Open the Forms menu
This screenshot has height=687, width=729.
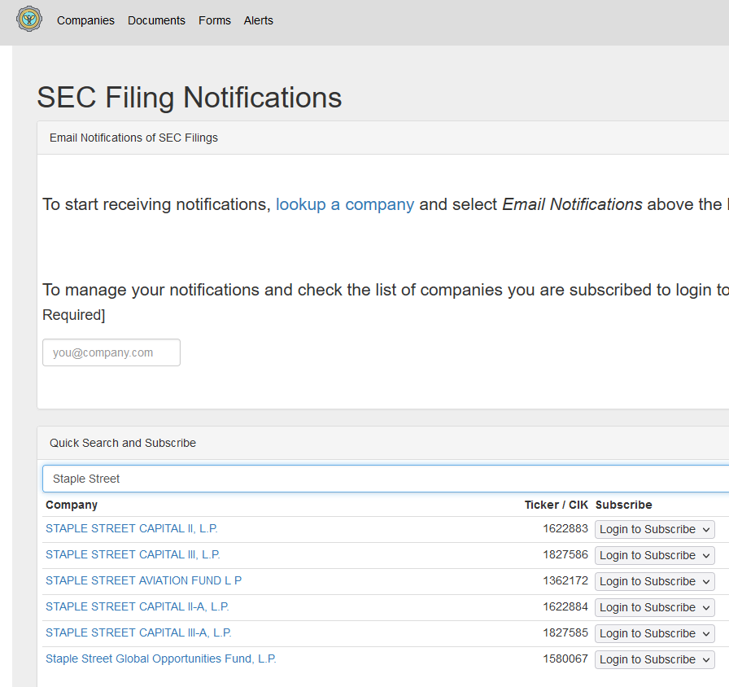pyautogui.click(x=214, y=20)
